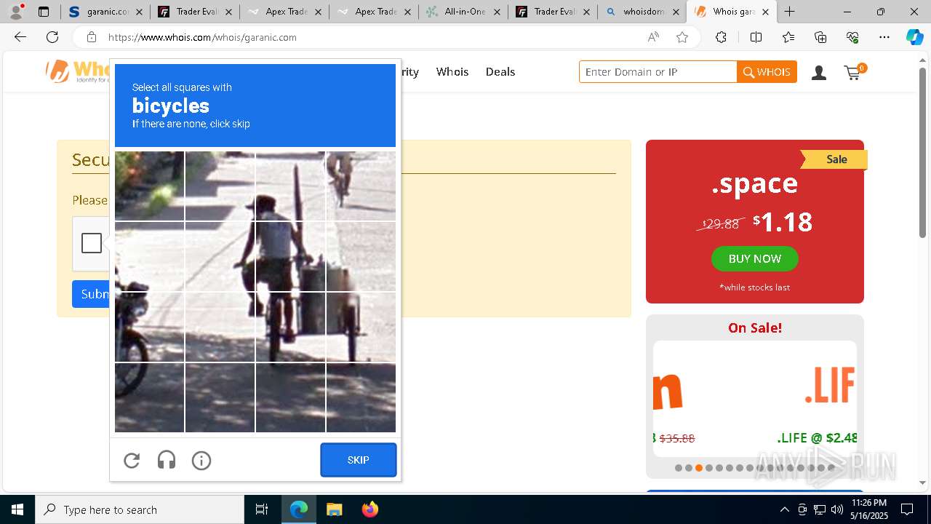Open browser Extensions icon
931x524 pixels.
721,37
